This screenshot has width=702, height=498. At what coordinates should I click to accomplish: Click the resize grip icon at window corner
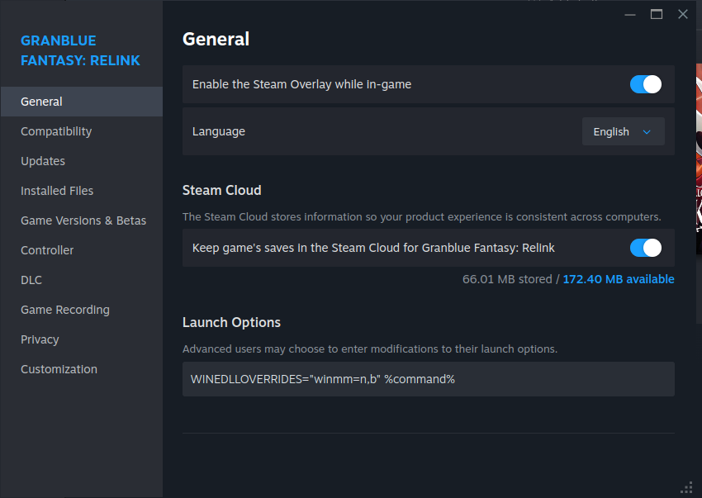[687, 487]
